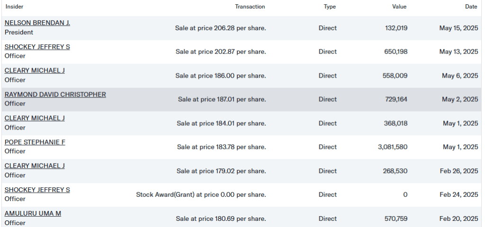
Task: Click RAYMOND DAVID CHRISTOPHER insider link
Action: (x=55, y=95)
